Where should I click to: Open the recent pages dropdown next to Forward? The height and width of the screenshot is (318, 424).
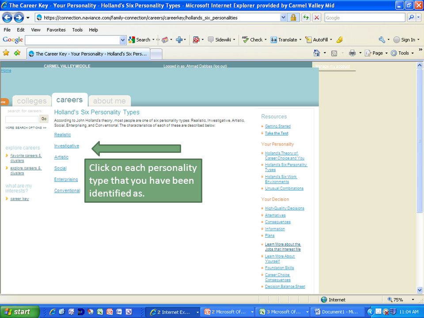click(28, 18)
